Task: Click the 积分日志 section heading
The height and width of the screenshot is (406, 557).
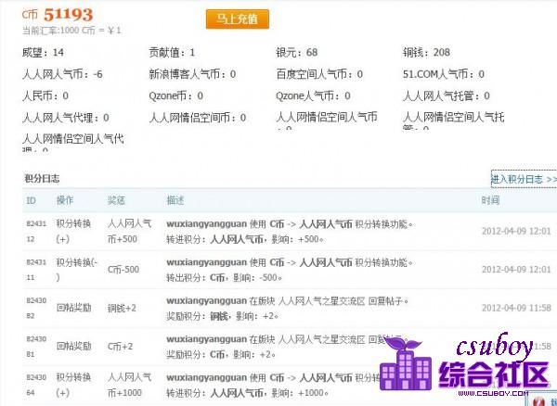Action: pos(42,178)
